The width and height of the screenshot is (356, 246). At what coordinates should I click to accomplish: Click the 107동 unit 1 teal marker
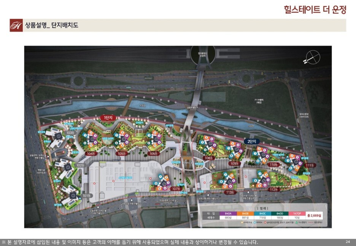(161, 177)
